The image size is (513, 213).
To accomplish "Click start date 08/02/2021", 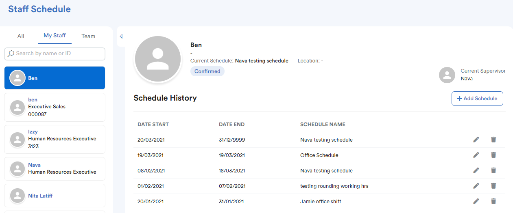I will point(151,171).
